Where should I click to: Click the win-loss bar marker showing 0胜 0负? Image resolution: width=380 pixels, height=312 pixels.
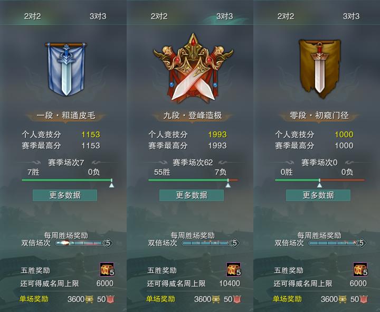[x=320, y=183]
